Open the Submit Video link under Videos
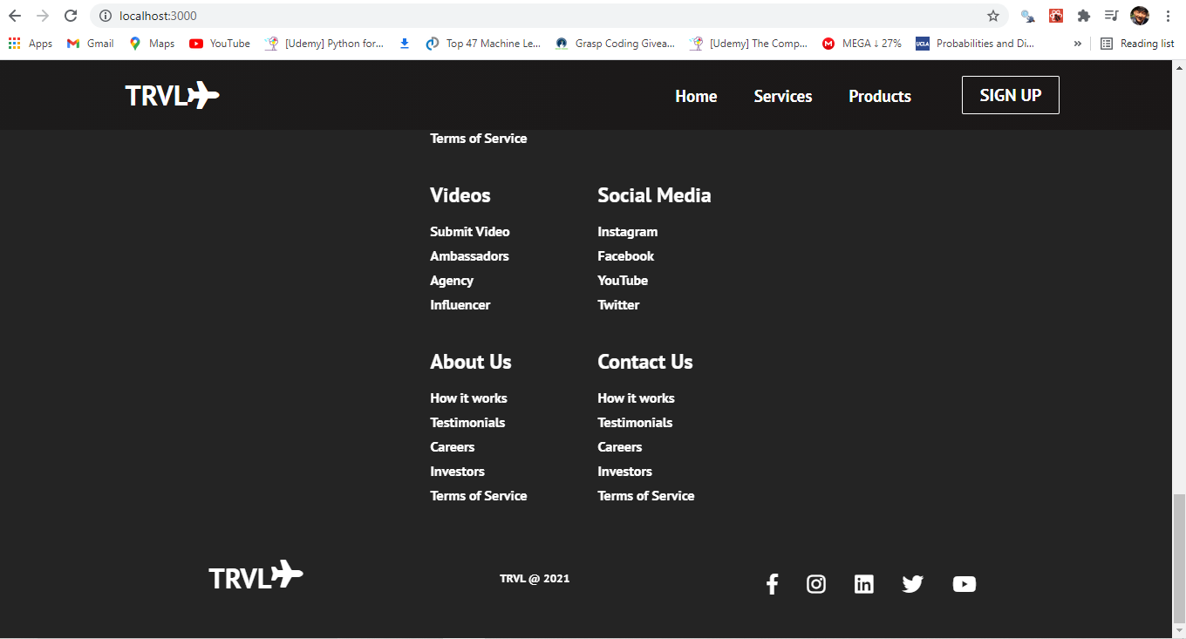This screenshot has height=639, width=1186. 469,231
